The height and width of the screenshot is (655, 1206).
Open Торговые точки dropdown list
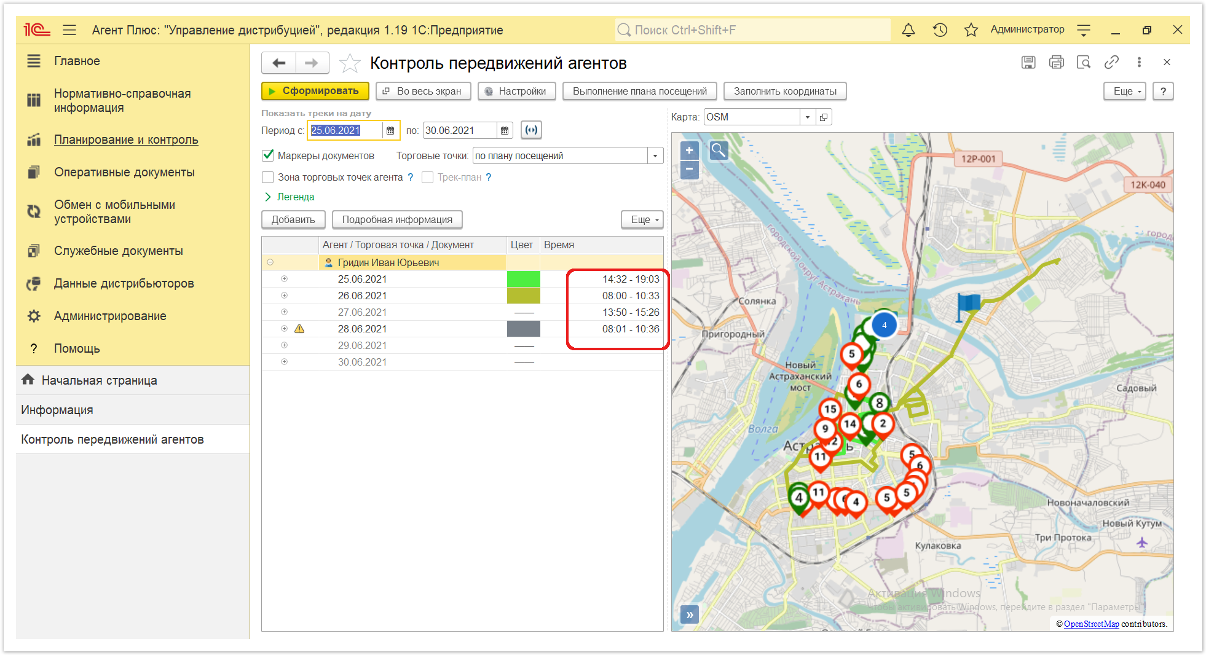click(x=655, y=155)
